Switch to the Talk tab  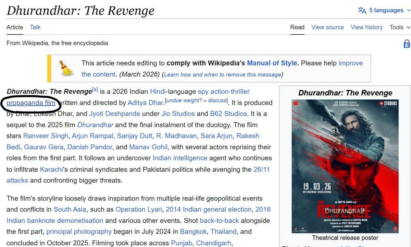pyautogui.click(x=35, y=27)
